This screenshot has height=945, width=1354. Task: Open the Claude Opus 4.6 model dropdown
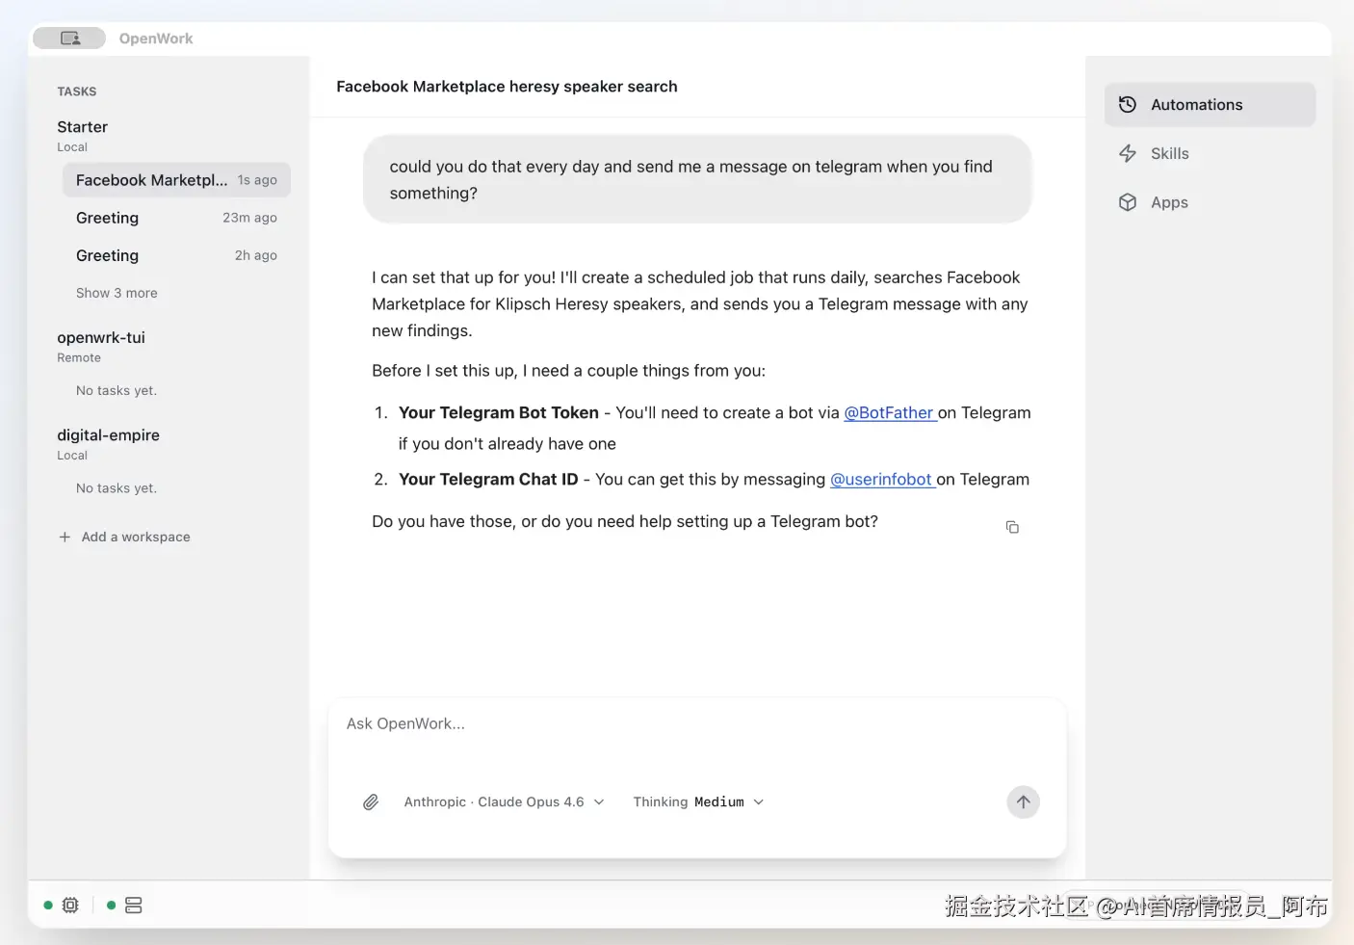click(505, 802)
